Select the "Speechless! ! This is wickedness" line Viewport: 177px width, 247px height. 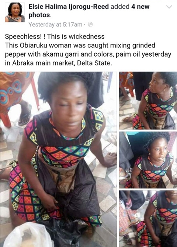pyautogui.click(x=55, y=36)
